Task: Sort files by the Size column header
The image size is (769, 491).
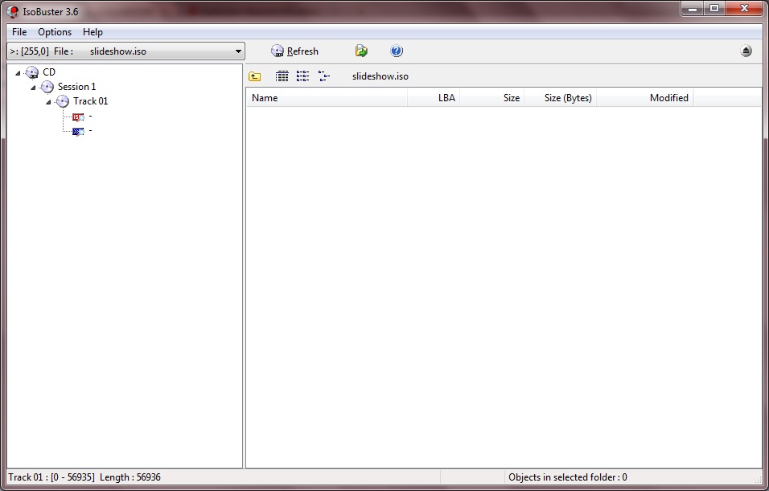Action: pos(510,97)
